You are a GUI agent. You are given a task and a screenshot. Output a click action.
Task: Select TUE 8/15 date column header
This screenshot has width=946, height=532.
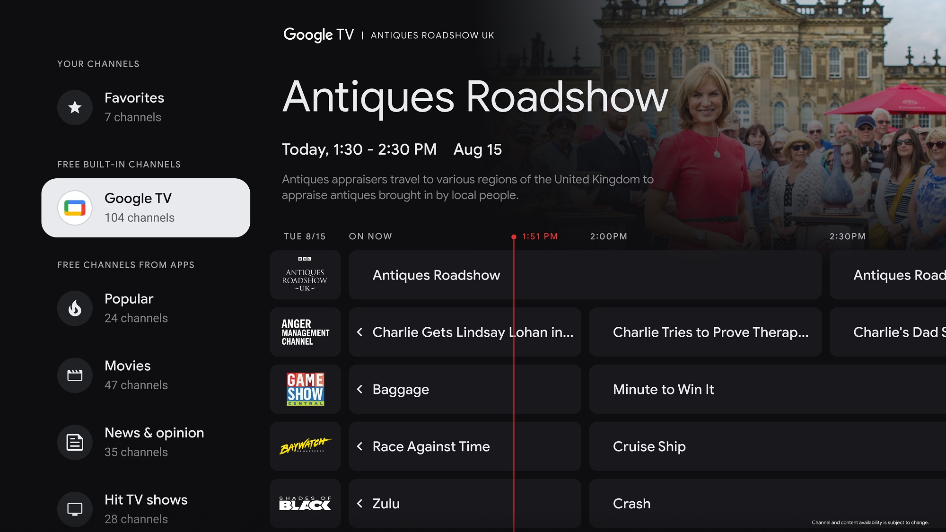(x=304, y=236)
